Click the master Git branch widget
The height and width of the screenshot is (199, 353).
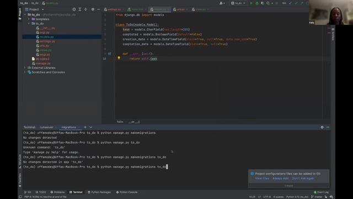click(x=317, y=197)
